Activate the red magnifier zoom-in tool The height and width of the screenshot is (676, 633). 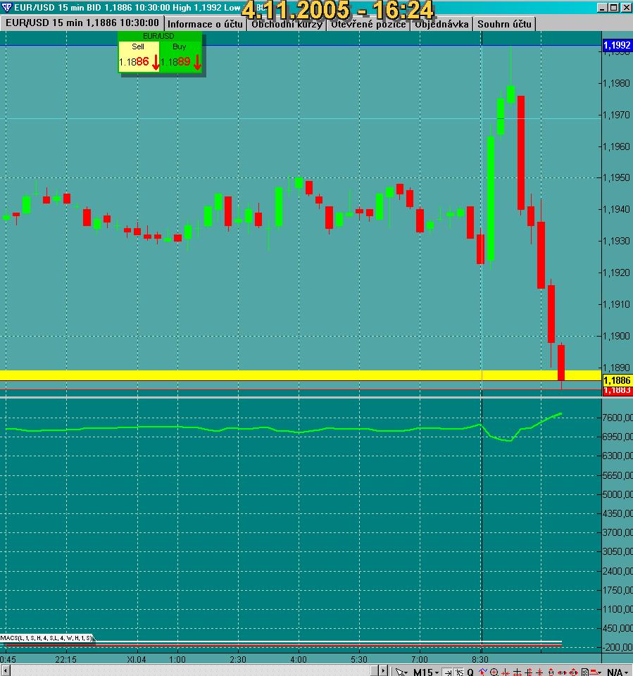coord(494,672)
